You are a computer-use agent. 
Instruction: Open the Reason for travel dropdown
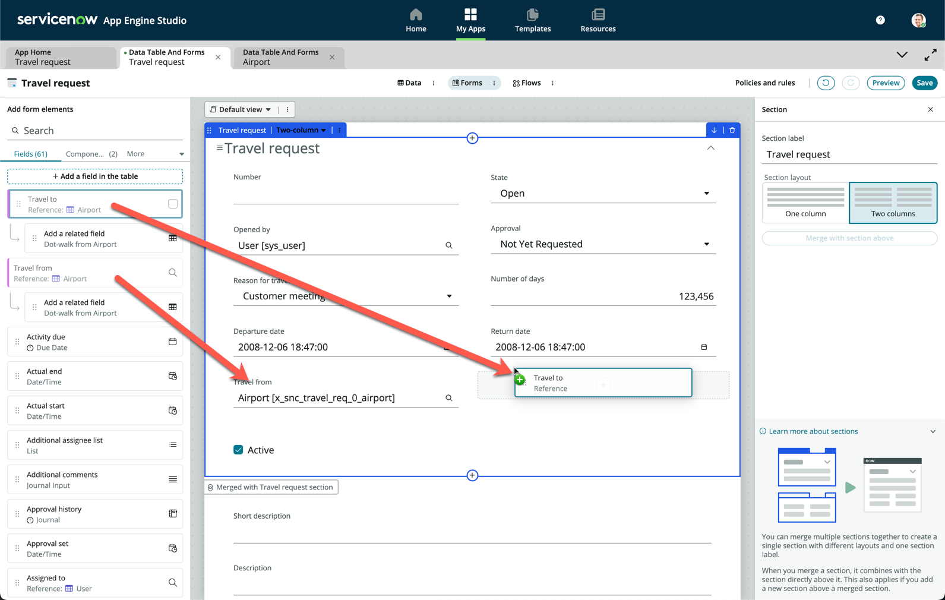pos(346,296)
